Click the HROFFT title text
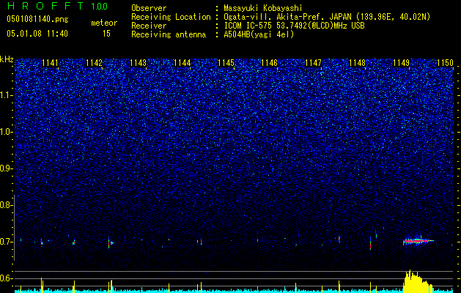The height and width of the screenshot is (293, 461). coord(45,6)
